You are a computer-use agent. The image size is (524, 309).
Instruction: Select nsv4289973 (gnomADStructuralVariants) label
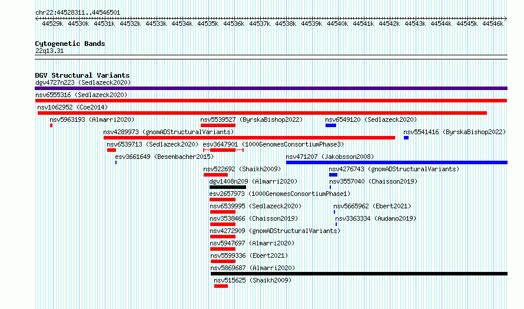coord(168,132)
